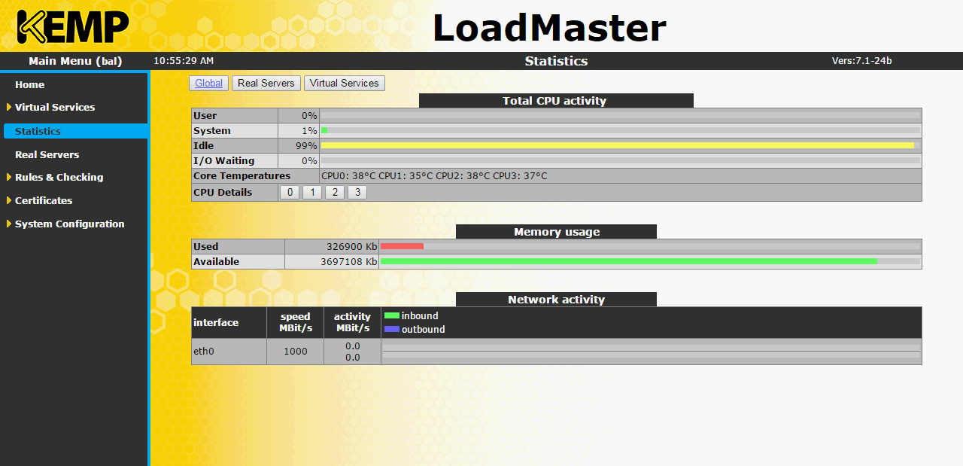Open Certificates in the main menu
Image resolution: width=963 pixels, height=466 pixels.
tap(44, 200)
